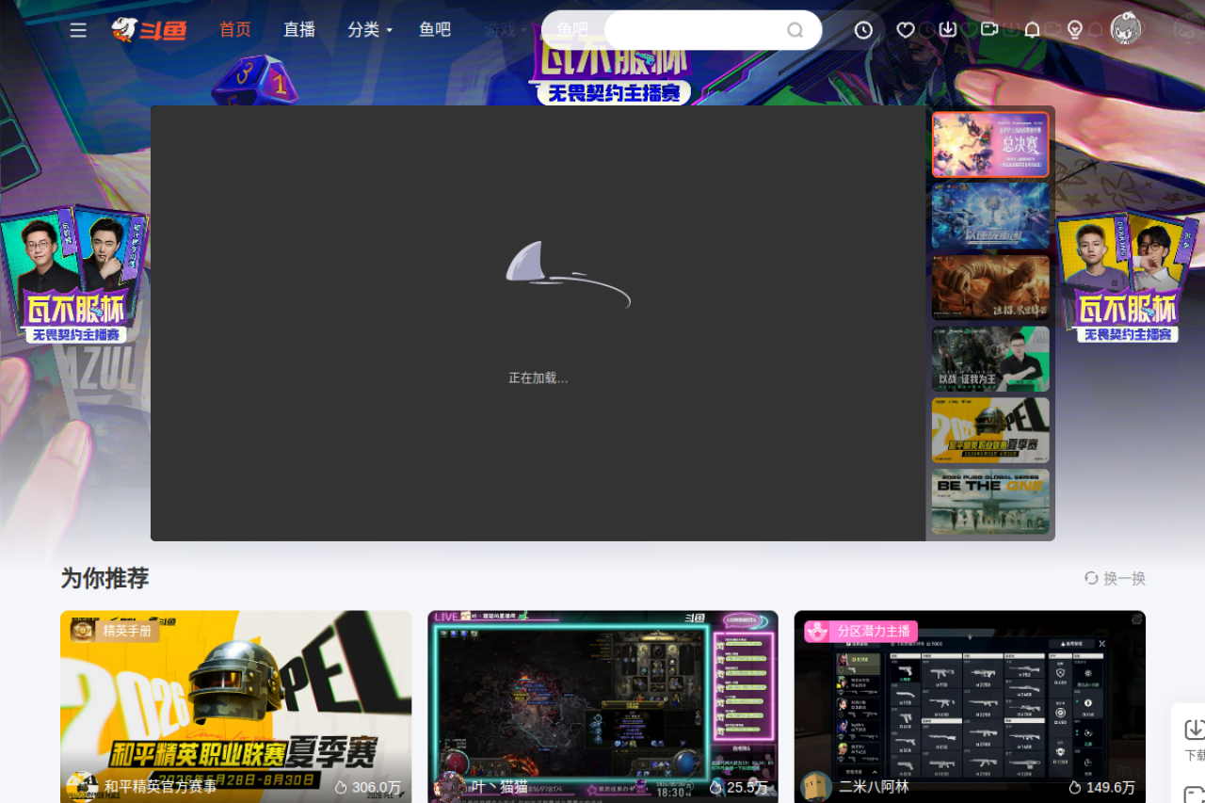Go to the 首页 home tab
This screenshot has width=1205, height=803.
pos(235,30)
